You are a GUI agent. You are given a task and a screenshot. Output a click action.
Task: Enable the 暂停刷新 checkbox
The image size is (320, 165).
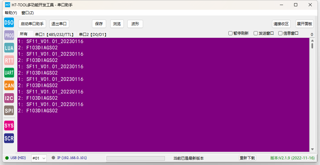(x=231, y=33)
